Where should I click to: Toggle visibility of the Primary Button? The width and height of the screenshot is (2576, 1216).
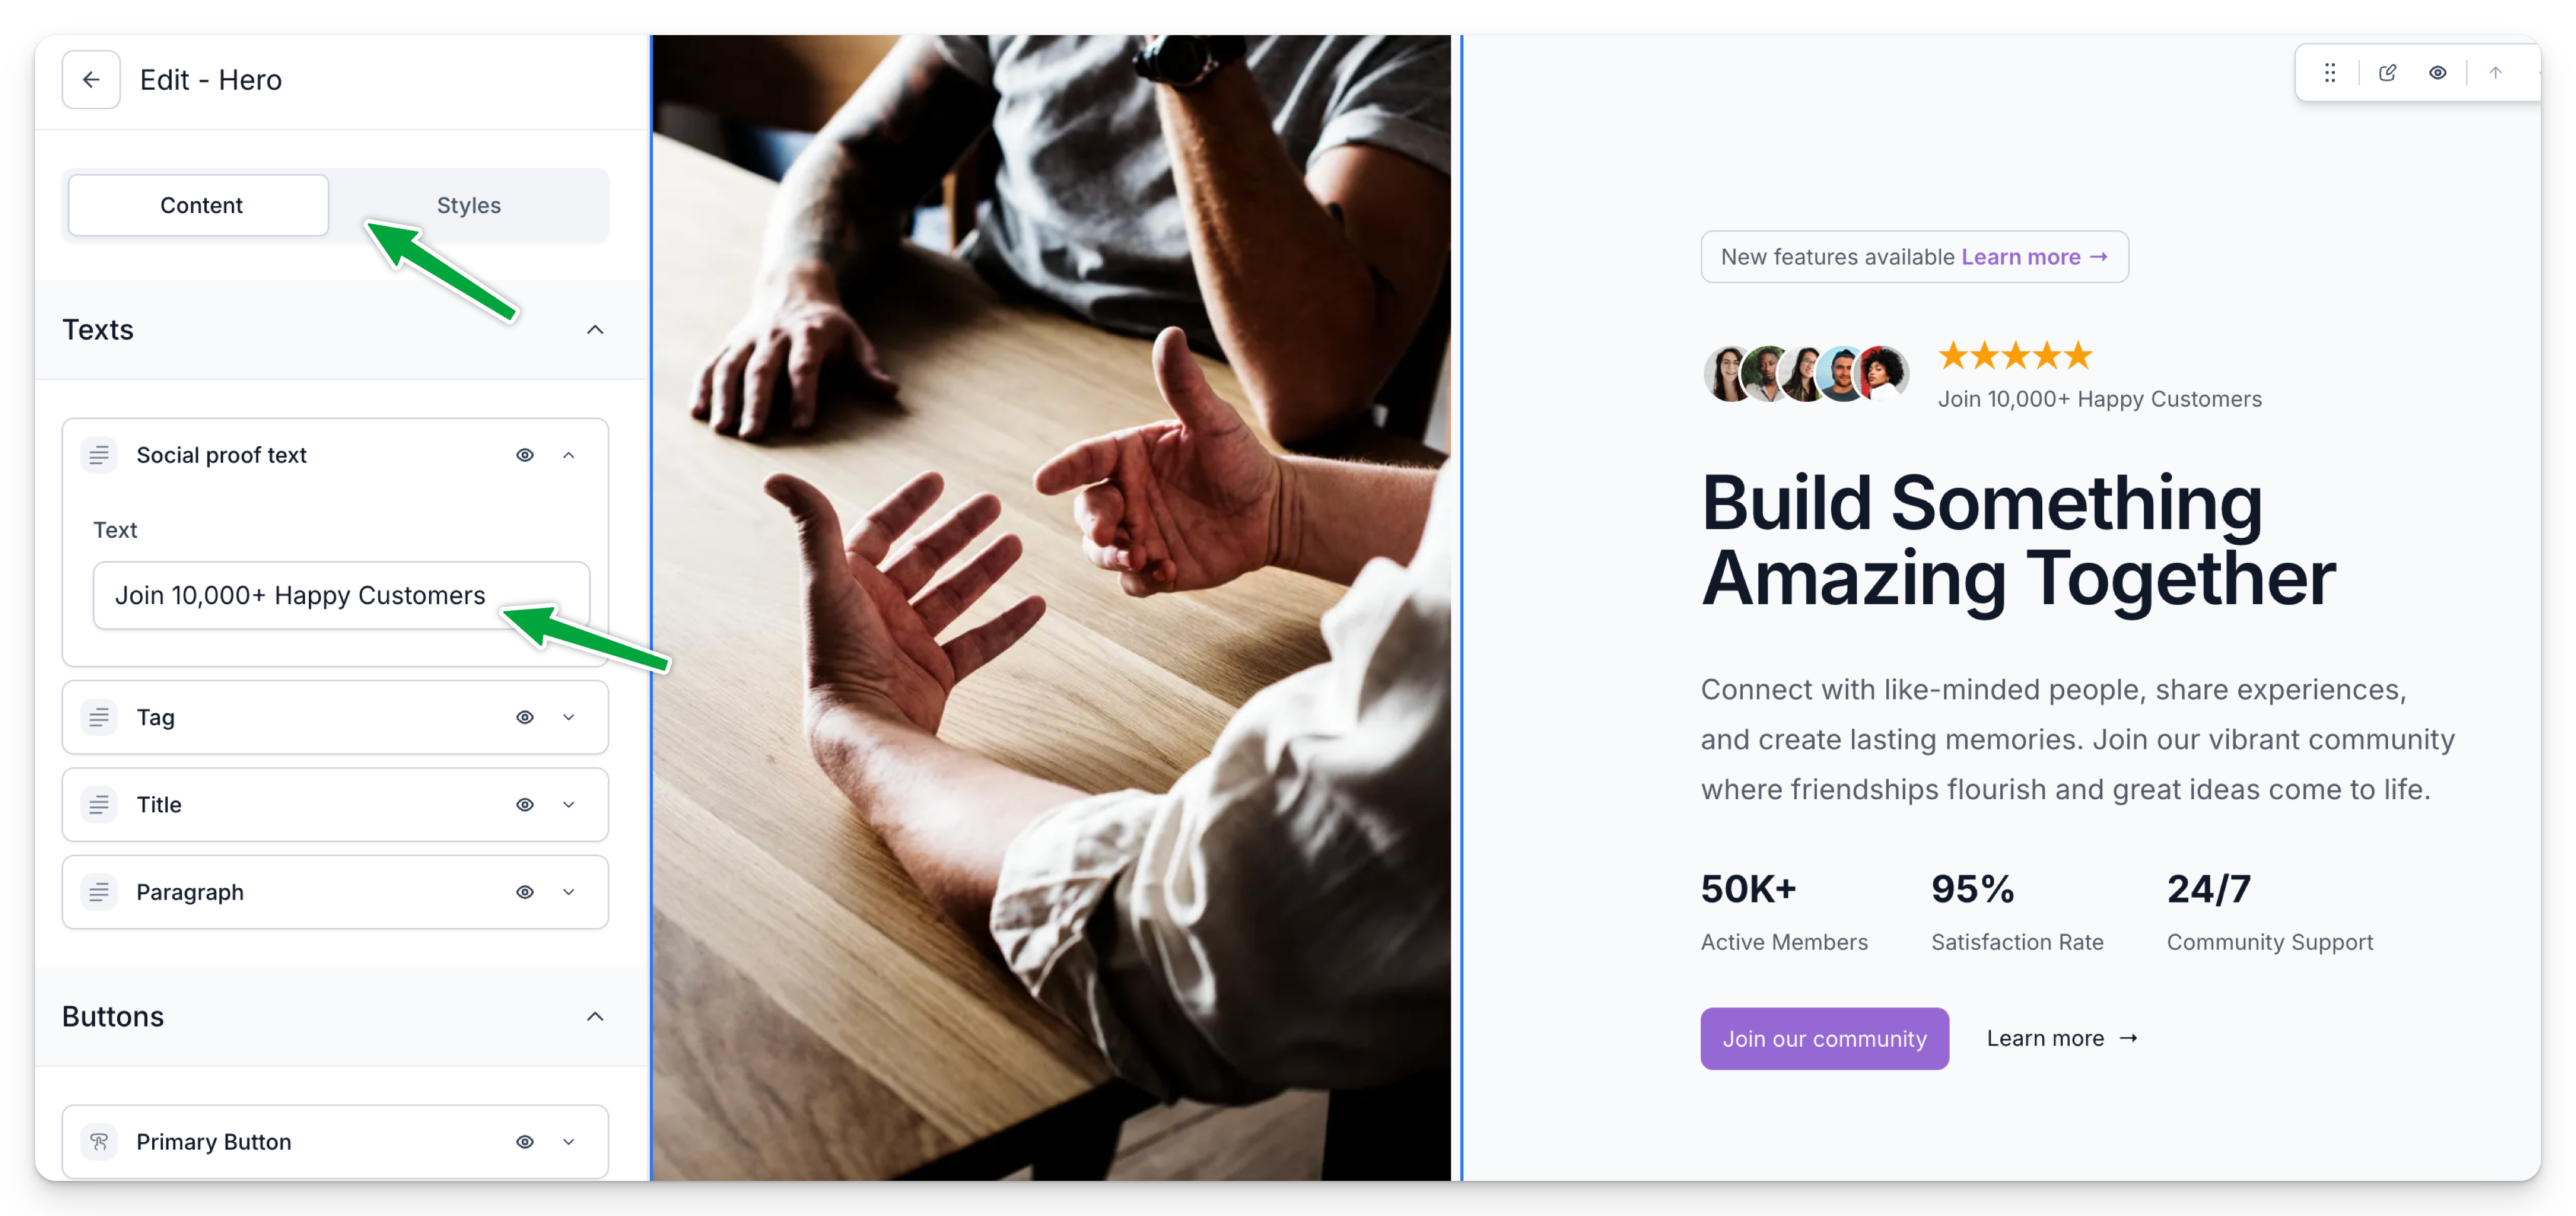pos(525,1141)
